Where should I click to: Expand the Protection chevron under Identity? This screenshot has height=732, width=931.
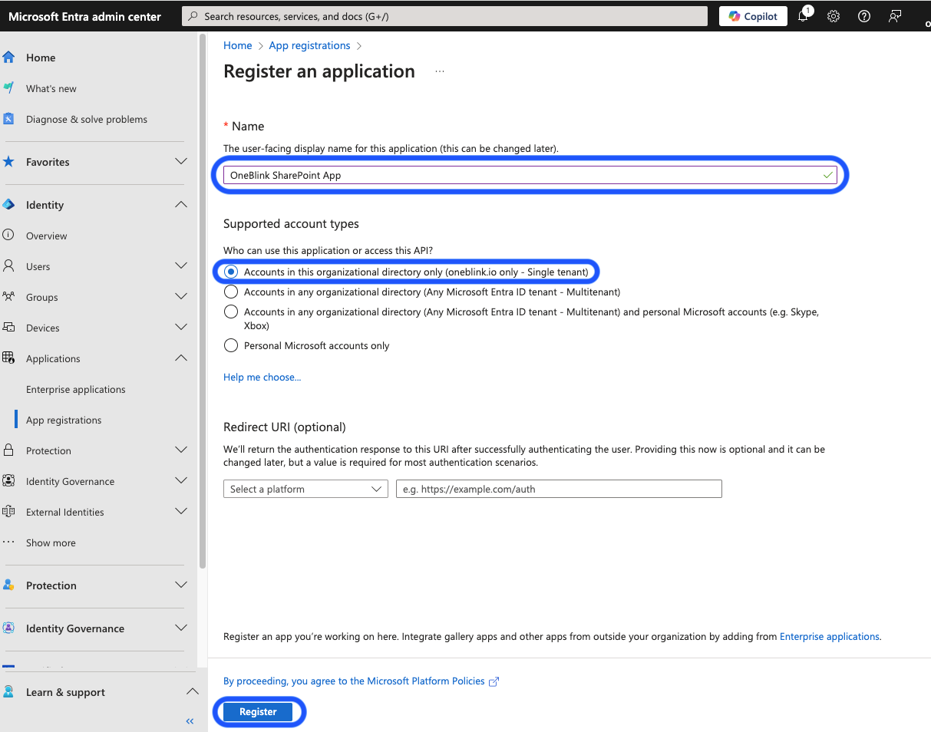181,450
